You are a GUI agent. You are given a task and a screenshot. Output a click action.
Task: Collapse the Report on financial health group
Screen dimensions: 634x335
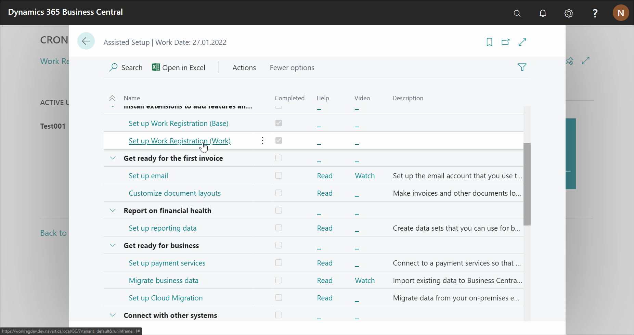[x=113, y=210]
